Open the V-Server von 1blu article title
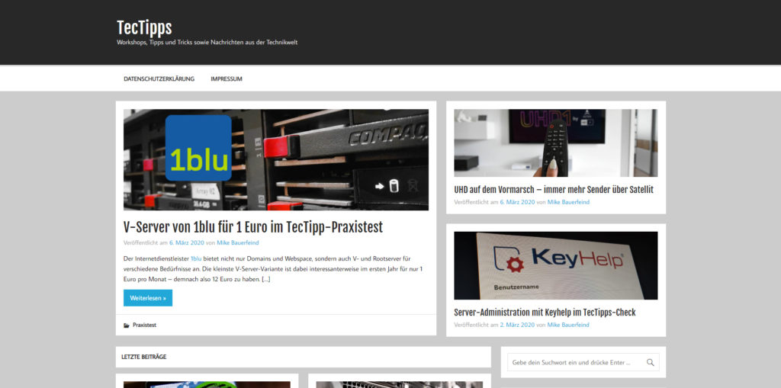Viewport: 781px width, 388px height. pos(253,227)
